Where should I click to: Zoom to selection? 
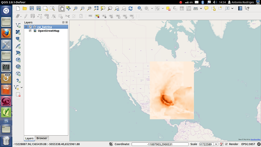(103, 8)
